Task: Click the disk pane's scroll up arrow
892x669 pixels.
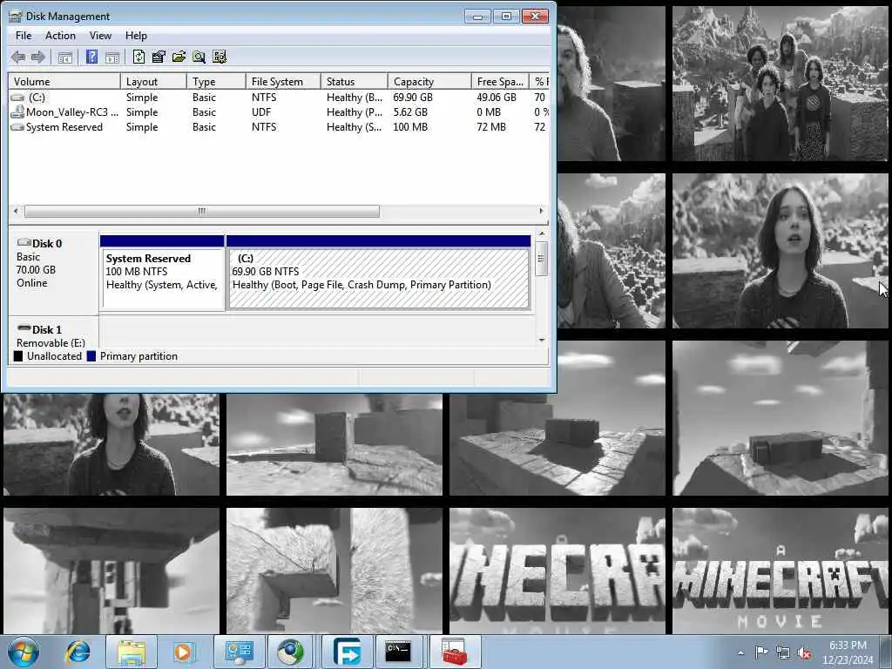Action: click(x=542, y=233)
